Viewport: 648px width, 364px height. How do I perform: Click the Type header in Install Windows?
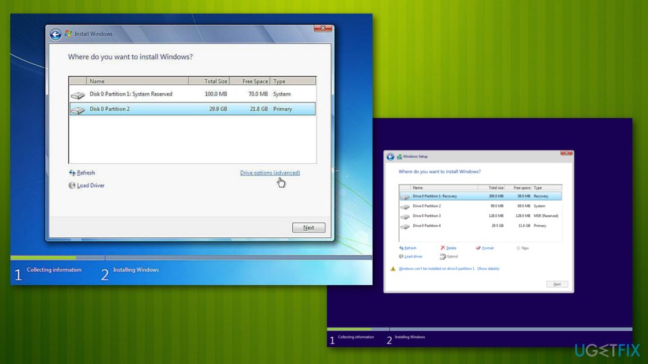pos(293,81)
